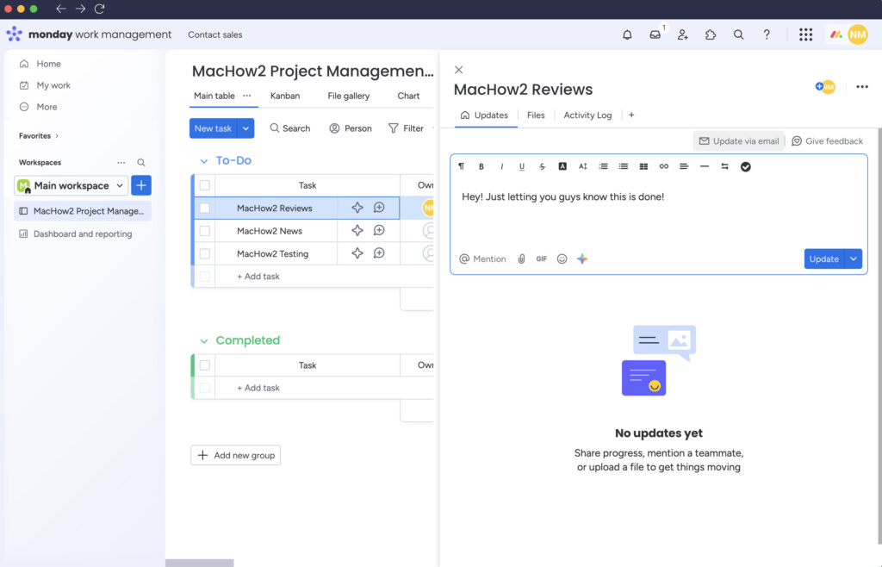The image size is (882, 567).
Task: Select the MacHow2 Reviews row checkbox
Action: click(x=205, y=209)
